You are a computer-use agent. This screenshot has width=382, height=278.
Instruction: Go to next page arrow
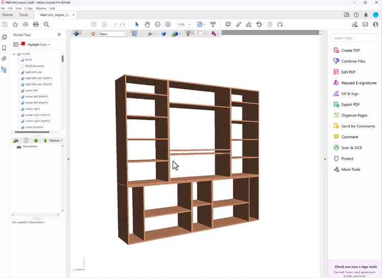[x=104, y=24]
